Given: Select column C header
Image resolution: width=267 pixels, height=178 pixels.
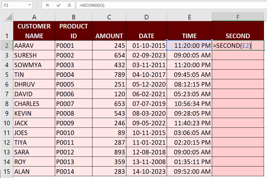Looking at the screenshot, I should coord(109,17).
